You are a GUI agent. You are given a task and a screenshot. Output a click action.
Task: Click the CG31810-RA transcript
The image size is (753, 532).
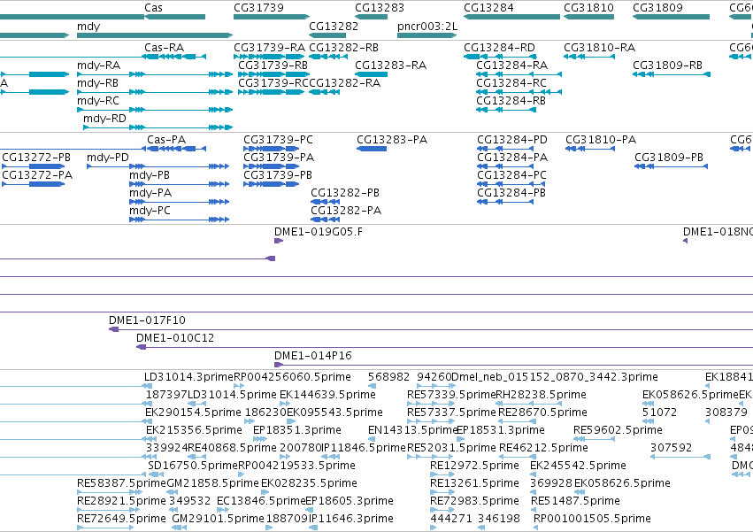click(x=588, y=57)
